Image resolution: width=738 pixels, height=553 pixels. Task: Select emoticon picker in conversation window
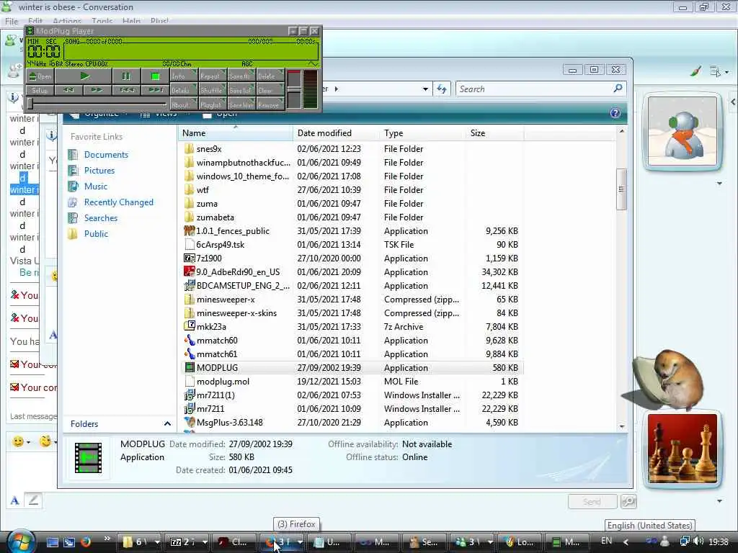tap(21, 441)
